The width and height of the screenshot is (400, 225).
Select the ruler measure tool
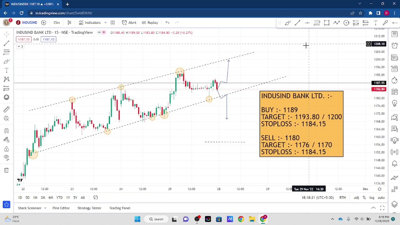click(x=6, y=109)
